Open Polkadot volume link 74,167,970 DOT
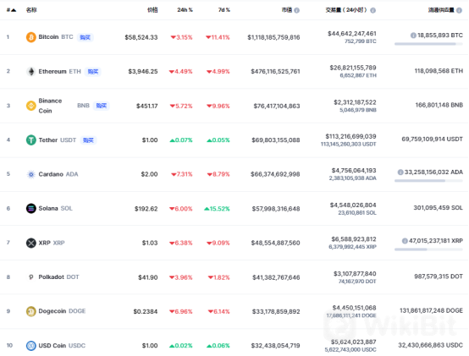469x356 pixels. (x=357, y=282)
